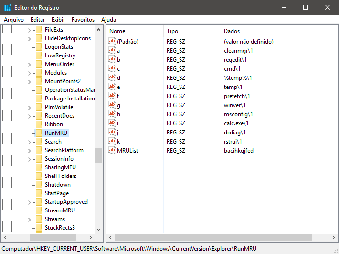Click the MRUList value icon
The image size is (339, 254).
click(112, 151)
